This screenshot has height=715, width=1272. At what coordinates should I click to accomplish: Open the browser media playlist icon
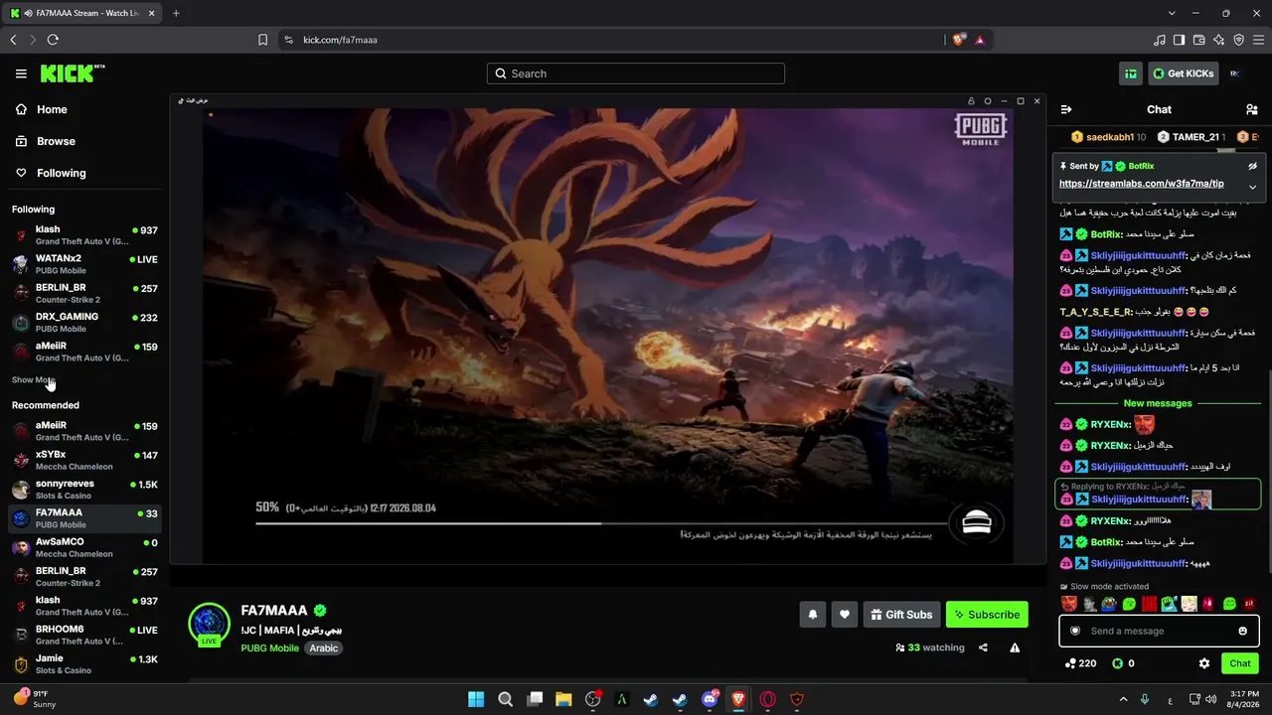[1160, 40]
